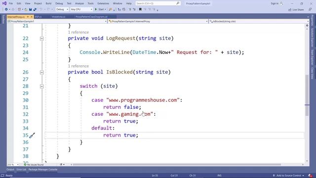This screenshot has height=178, width=316.
Task: Open the File menu
Action: (x=11, y=3)
